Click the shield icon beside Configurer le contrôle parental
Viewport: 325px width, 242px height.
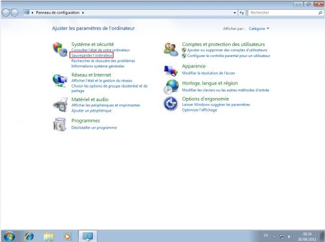[184, 56]
